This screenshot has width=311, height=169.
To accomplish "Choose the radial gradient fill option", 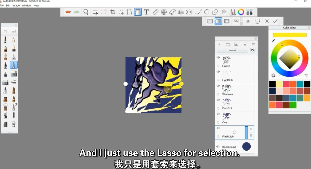I will click(x=227, y=21).
